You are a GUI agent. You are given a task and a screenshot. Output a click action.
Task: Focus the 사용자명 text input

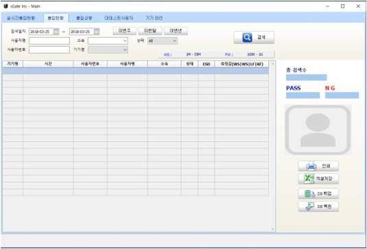point(49,40)
